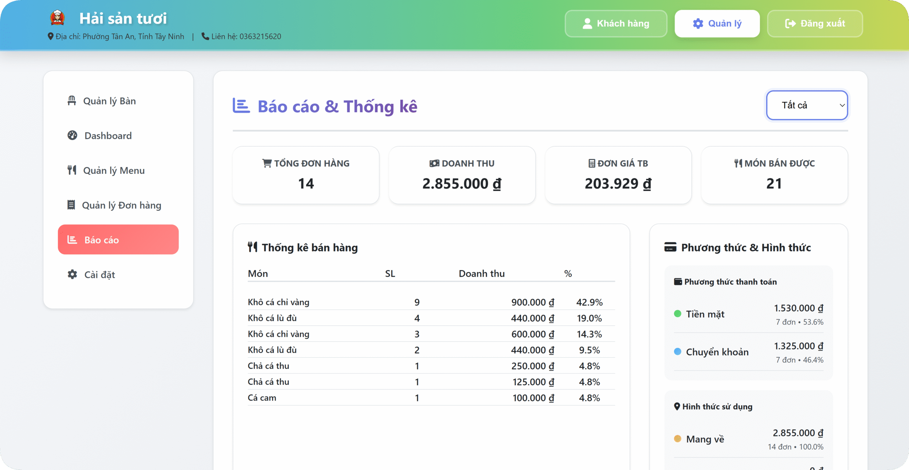909x470 pixels.
Task: Click the Đăng xuất logout button
Action: (815, 23)
